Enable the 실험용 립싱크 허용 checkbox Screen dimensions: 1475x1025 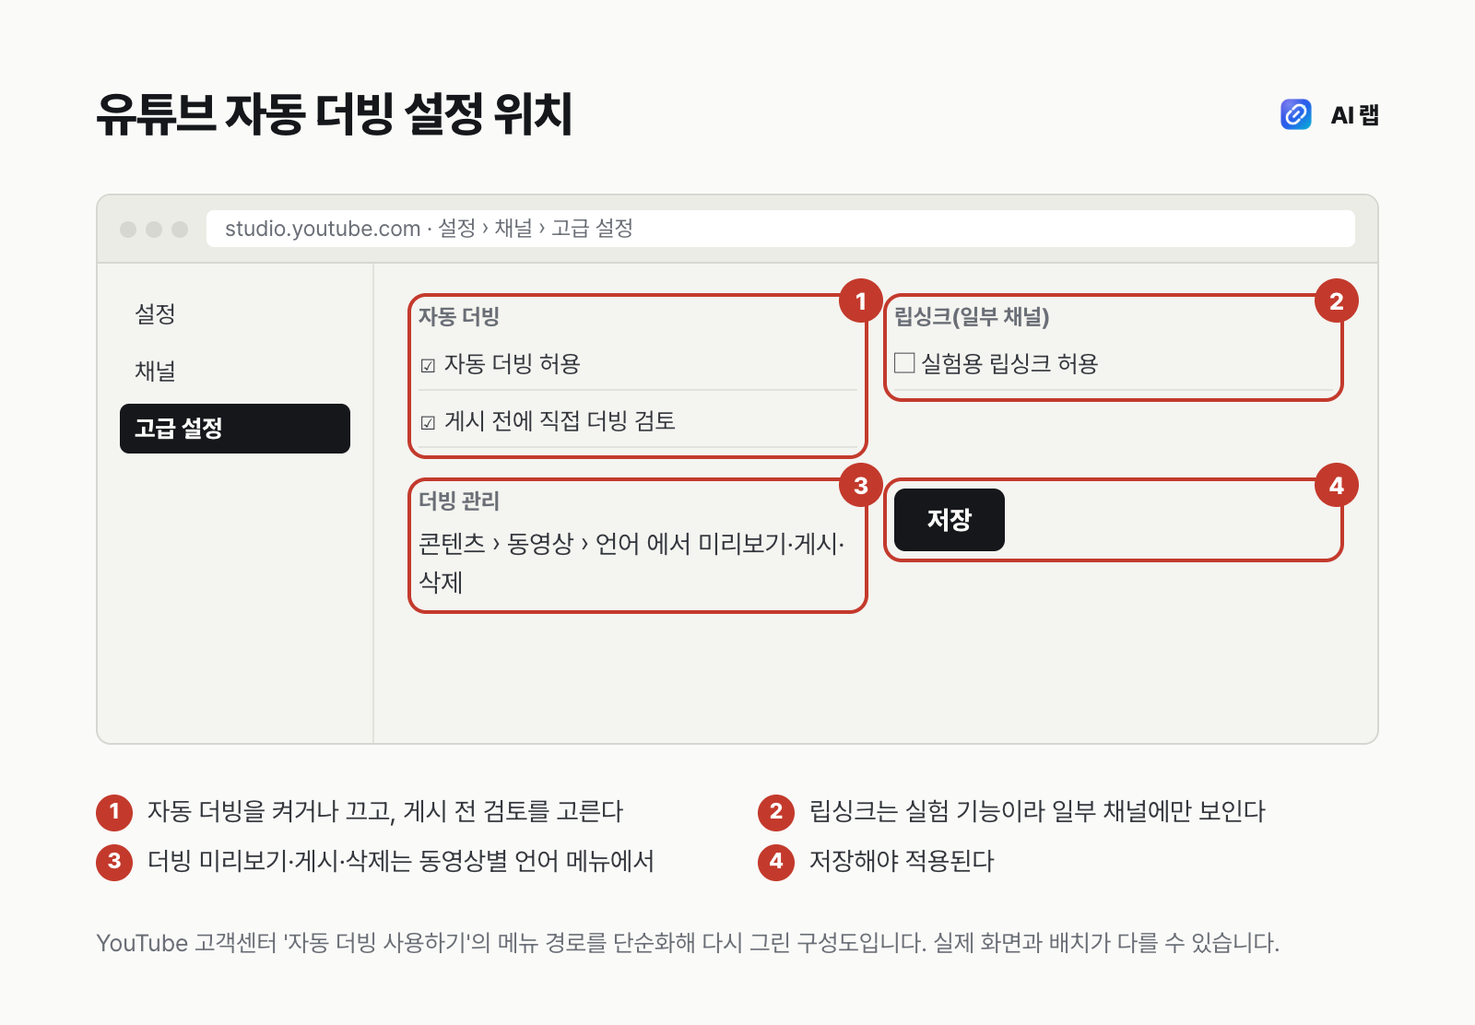pos(904,363)
